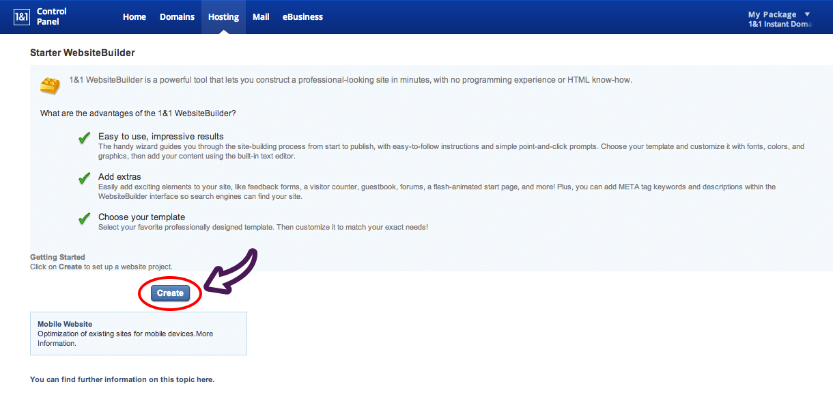Viewport: 833px width, 393px height.
Task: Click the Getting Started heading
Action: 57,258
